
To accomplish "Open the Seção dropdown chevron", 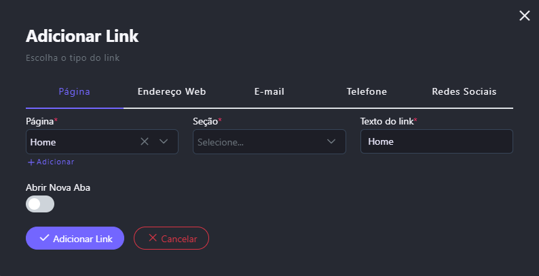I will pyautogui.click(x=331, y=141).
